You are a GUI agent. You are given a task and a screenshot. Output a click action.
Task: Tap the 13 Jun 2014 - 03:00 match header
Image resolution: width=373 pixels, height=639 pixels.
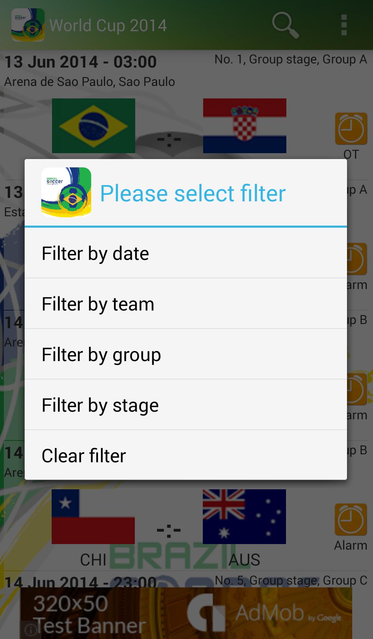(x=80, y=62)
